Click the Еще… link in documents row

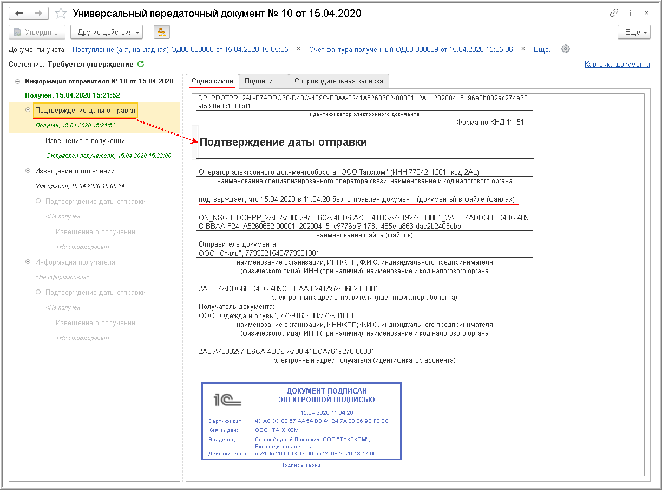click(x=545, y=49)
